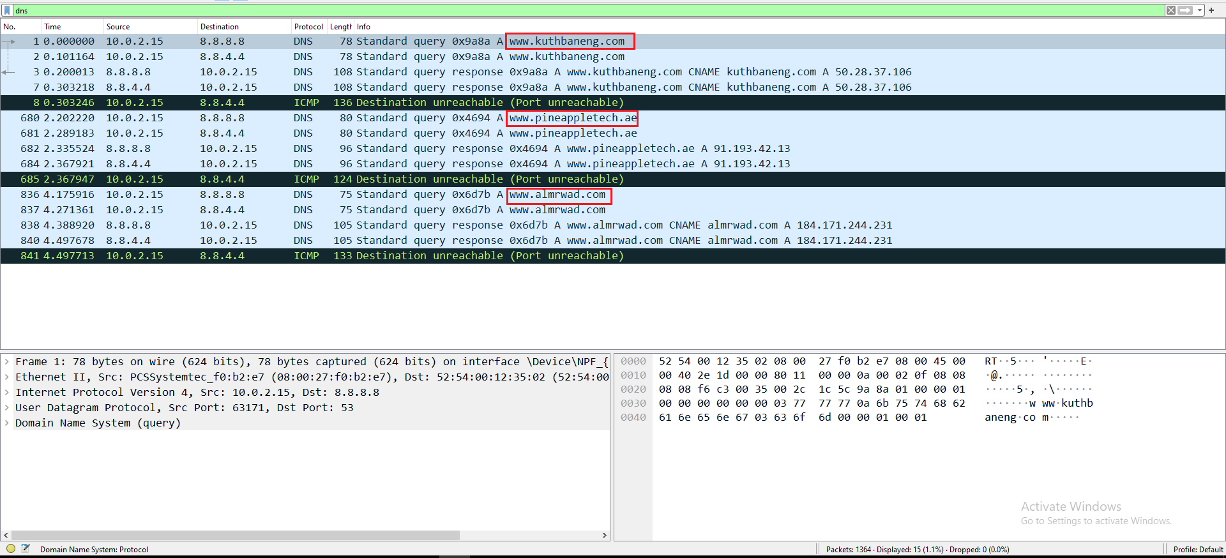Select packet 2 sent to 8.8.4.4

[613, 57]
